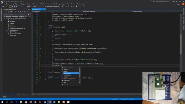Open taskbar search icon
185x104 pixels.
tap(7, 102)
